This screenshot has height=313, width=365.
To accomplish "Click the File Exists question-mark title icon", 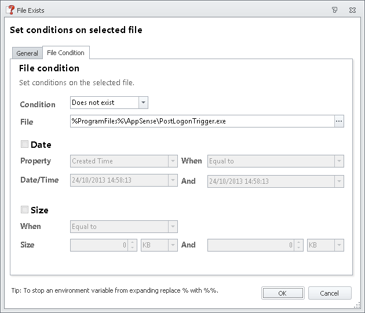I will [x=10, y=10].
